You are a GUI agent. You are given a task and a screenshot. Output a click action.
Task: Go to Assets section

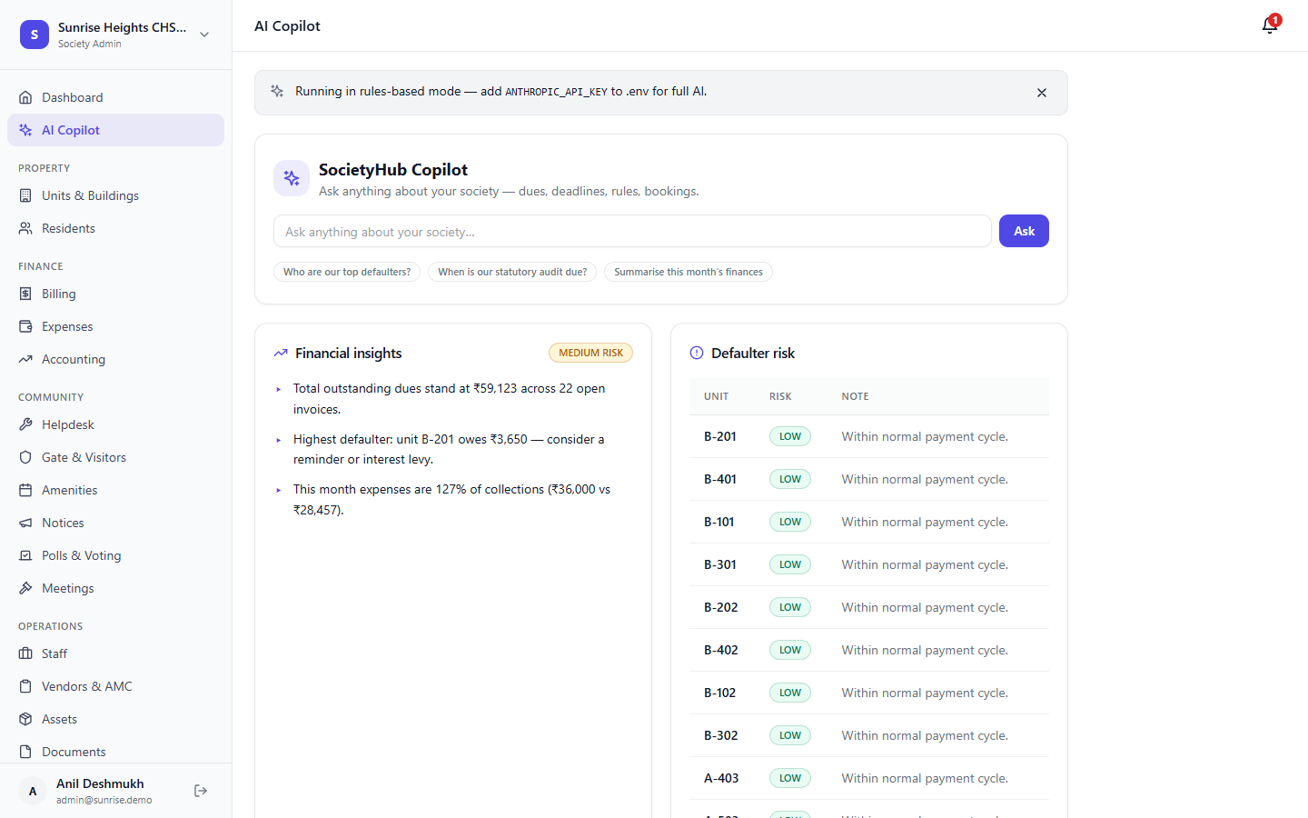pos(115,719)
